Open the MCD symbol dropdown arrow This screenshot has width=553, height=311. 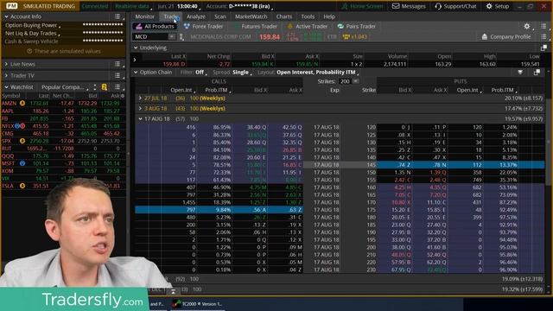(x=171, y=36)
